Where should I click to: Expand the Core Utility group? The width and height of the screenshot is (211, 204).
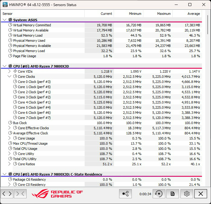(9, 153)
